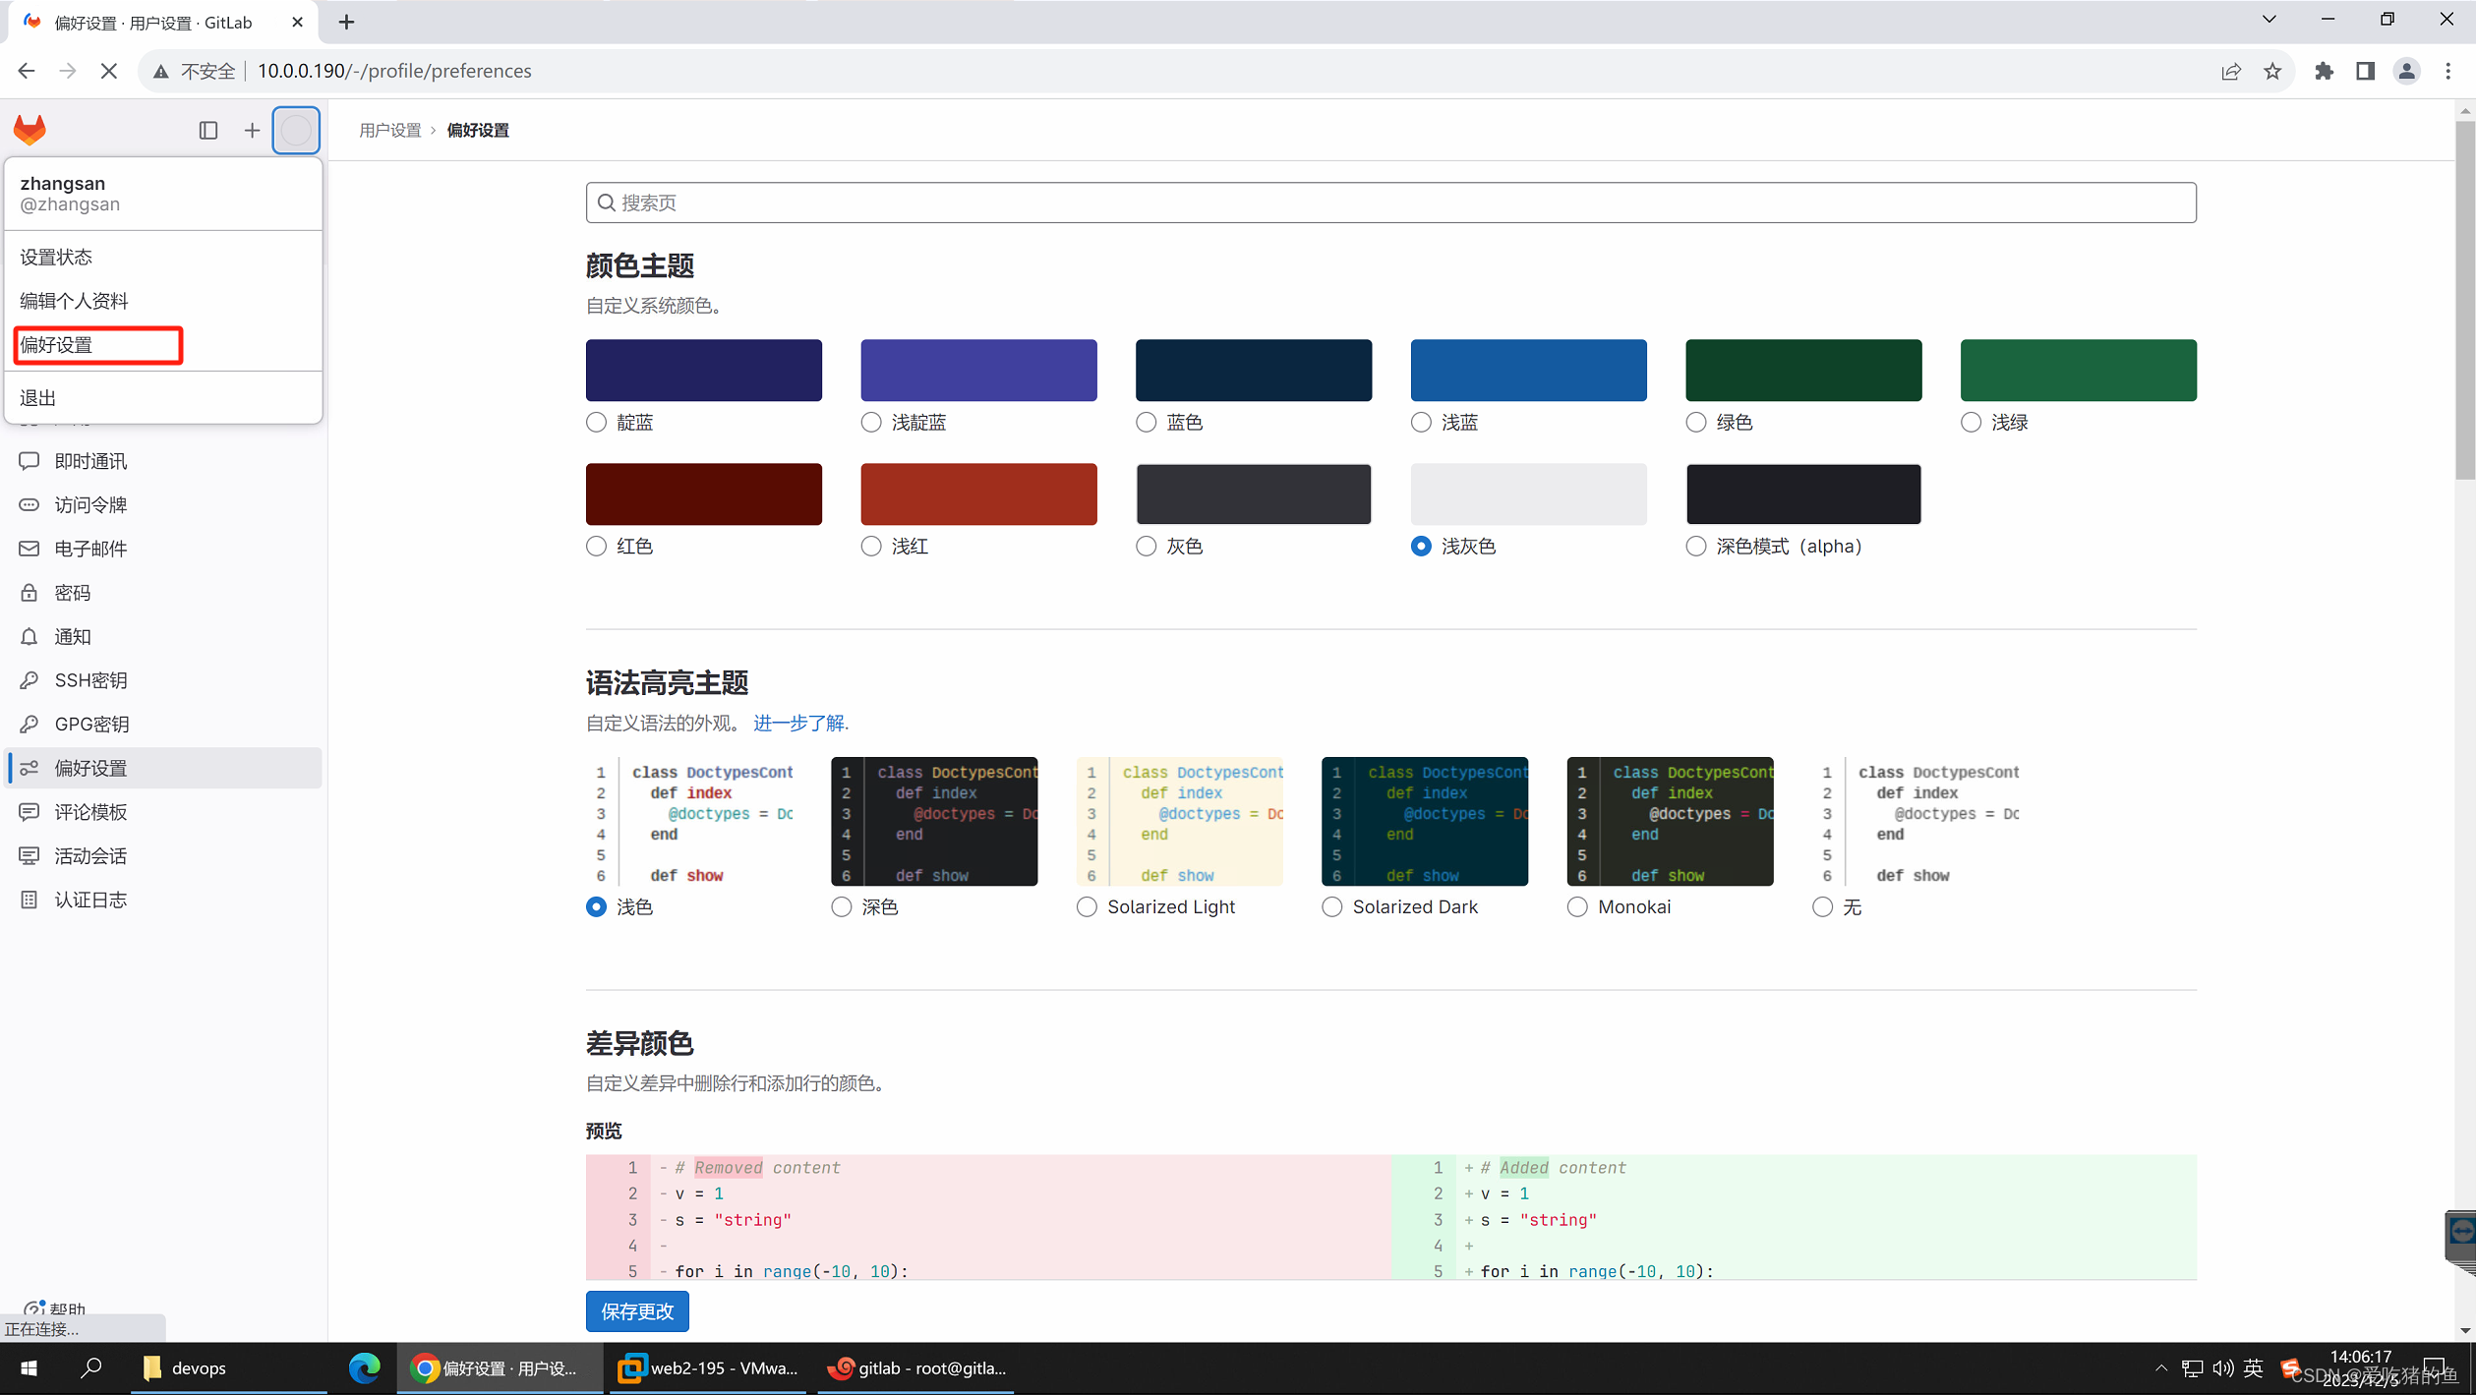Open 通知 settings in the sidebar
Screen dimensions: 2476x1395
(x=163, y=636)
